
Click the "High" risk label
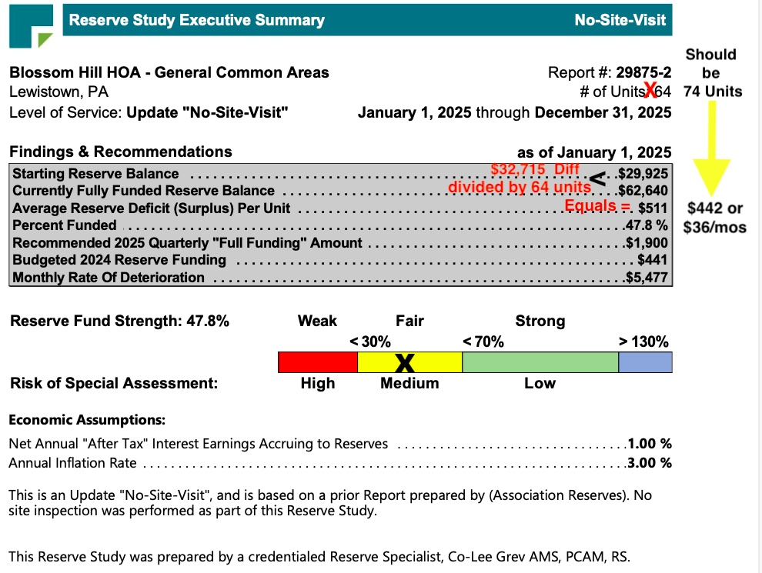(x=318, y=383)
